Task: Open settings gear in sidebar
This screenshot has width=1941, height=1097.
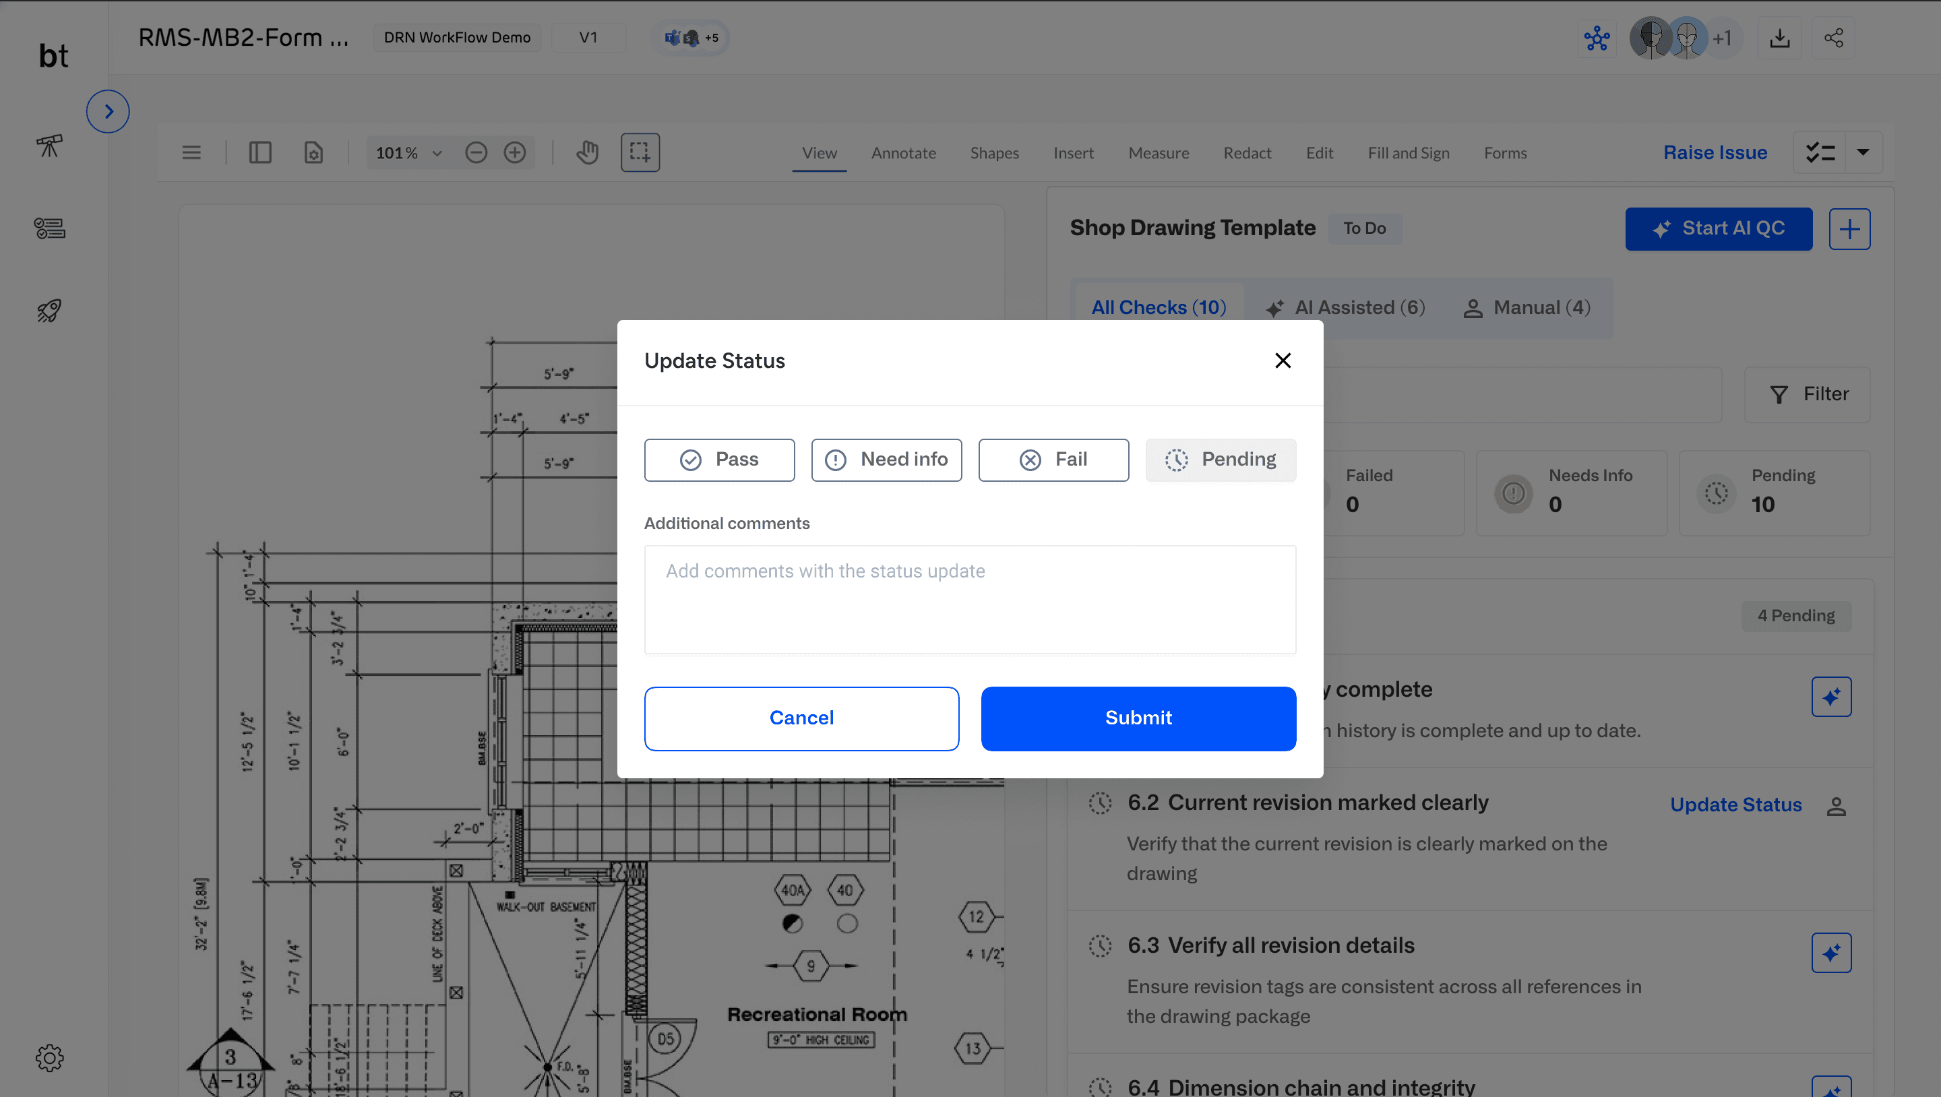Action: click(50, 1058)
